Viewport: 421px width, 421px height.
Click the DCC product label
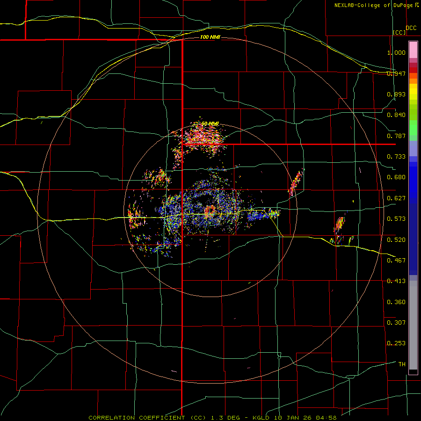(411, 28)
